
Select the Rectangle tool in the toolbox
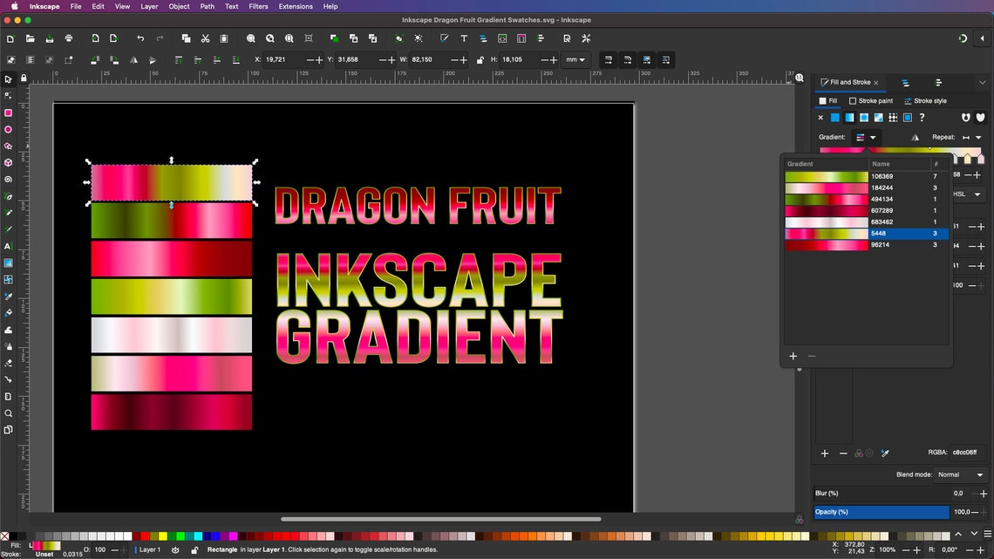(10, 112)
